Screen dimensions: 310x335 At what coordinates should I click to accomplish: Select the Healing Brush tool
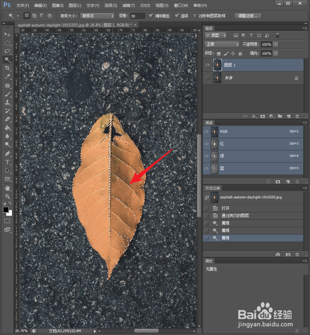[x=7, y=86]
